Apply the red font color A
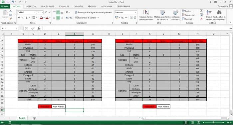 tap(47, 18)
